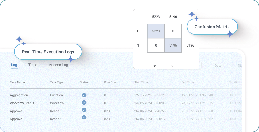Click start time 26/10/2024 10:30:12

(x=150, y=119)
